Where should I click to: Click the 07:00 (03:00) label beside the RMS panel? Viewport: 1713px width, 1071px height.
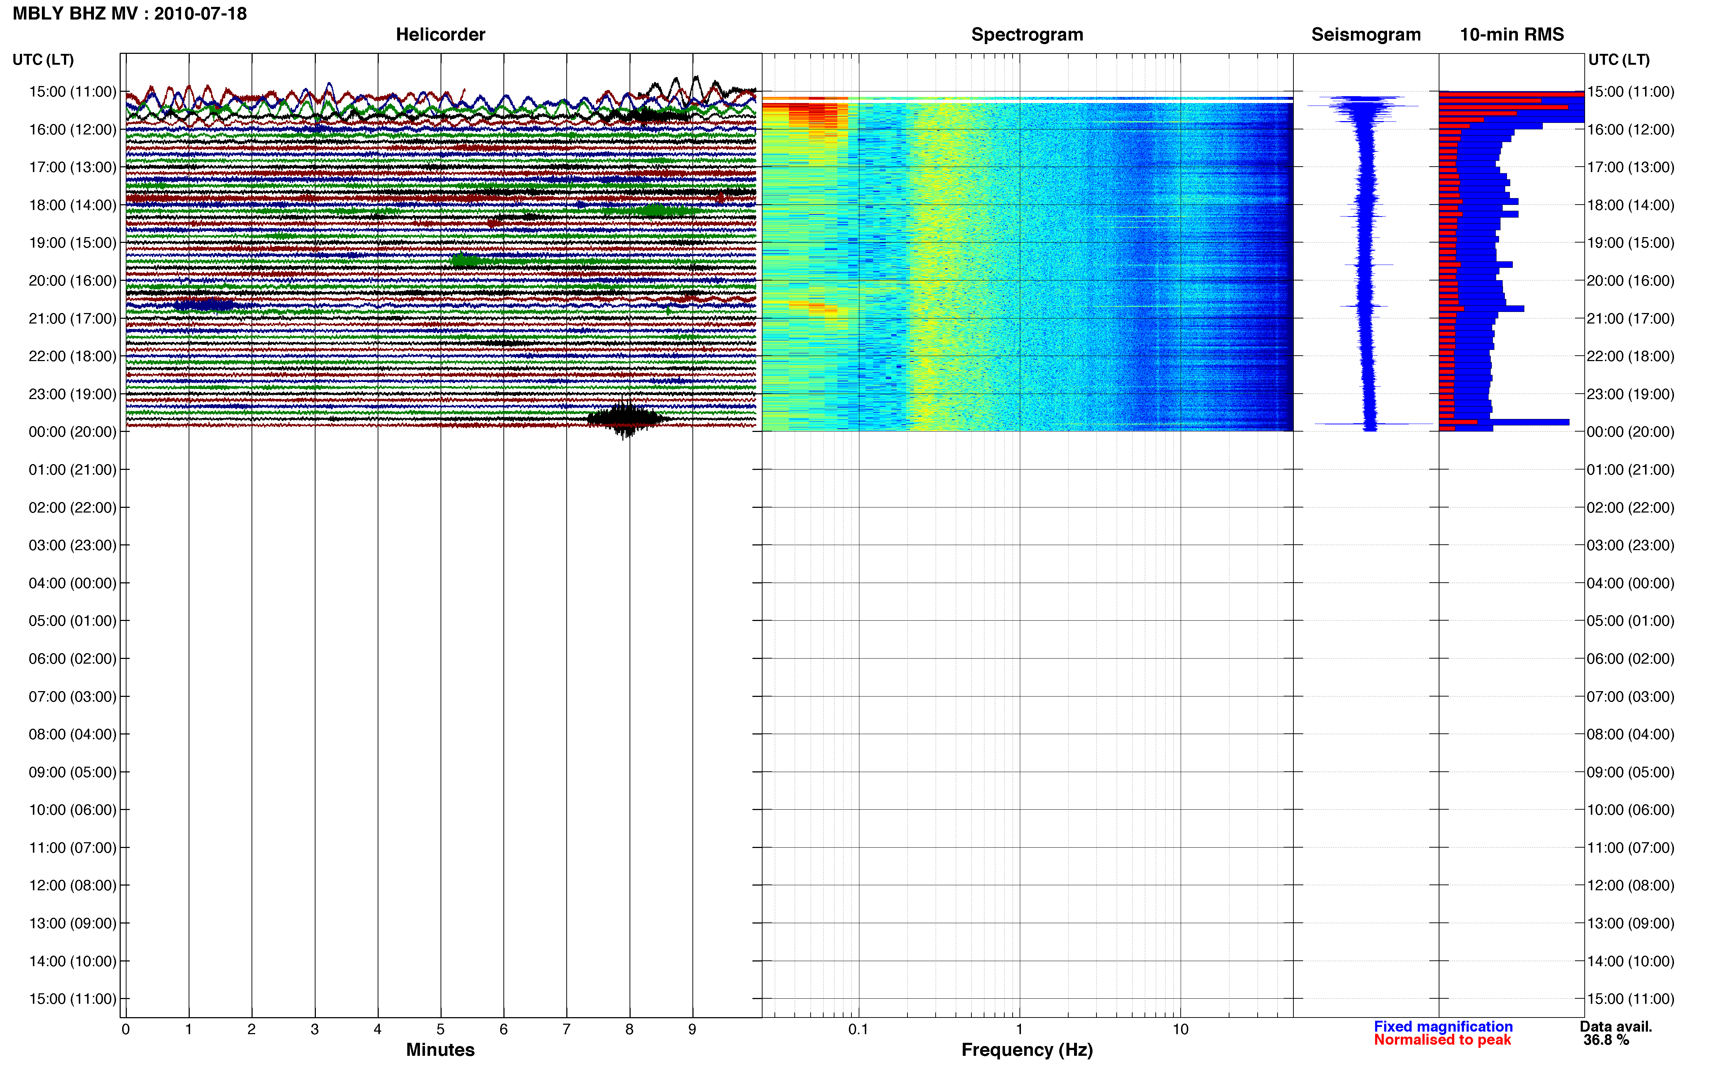tap(1630, 696)
